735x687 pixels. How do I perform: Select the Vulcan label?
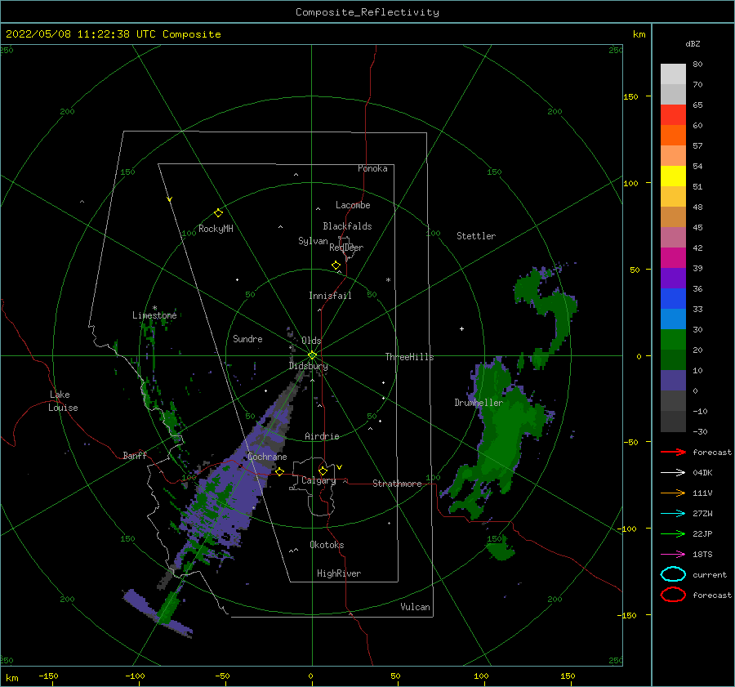coord(415,607)
